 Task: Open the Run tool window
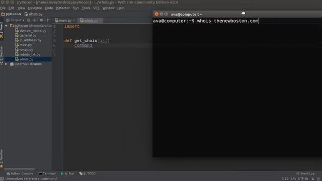[x=67, y=173]
